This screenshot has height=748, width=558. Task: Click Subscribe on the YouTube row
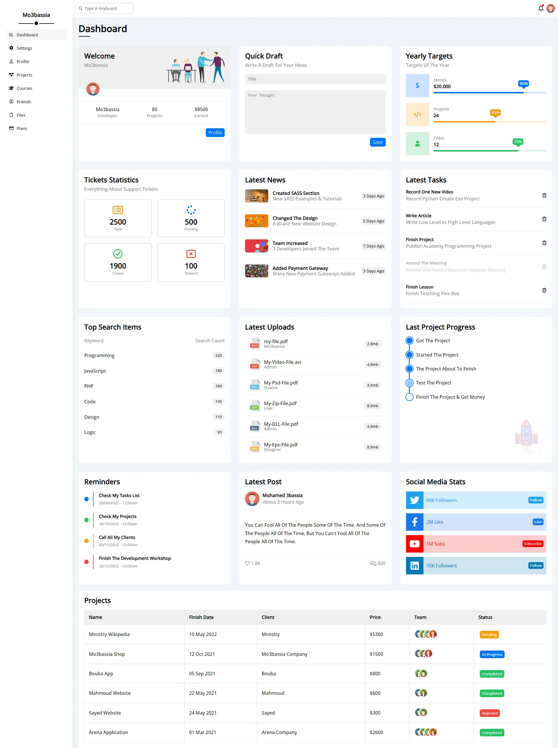[533, 544]
